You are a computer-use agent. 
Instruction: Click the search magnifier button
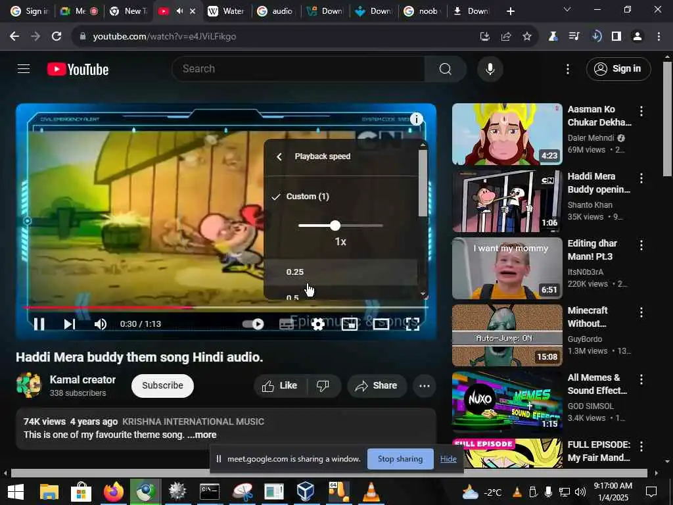[445, 68]
